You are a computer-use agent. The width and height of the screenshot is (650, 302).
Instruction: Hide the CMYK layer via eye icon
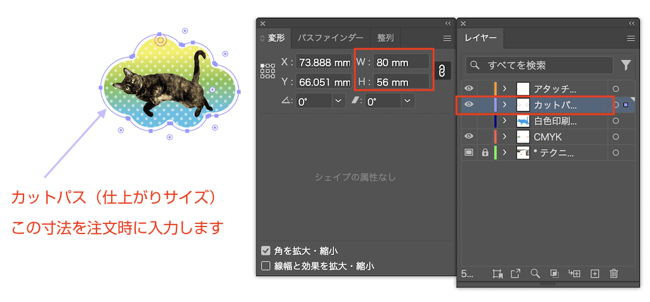coord(469,136)
